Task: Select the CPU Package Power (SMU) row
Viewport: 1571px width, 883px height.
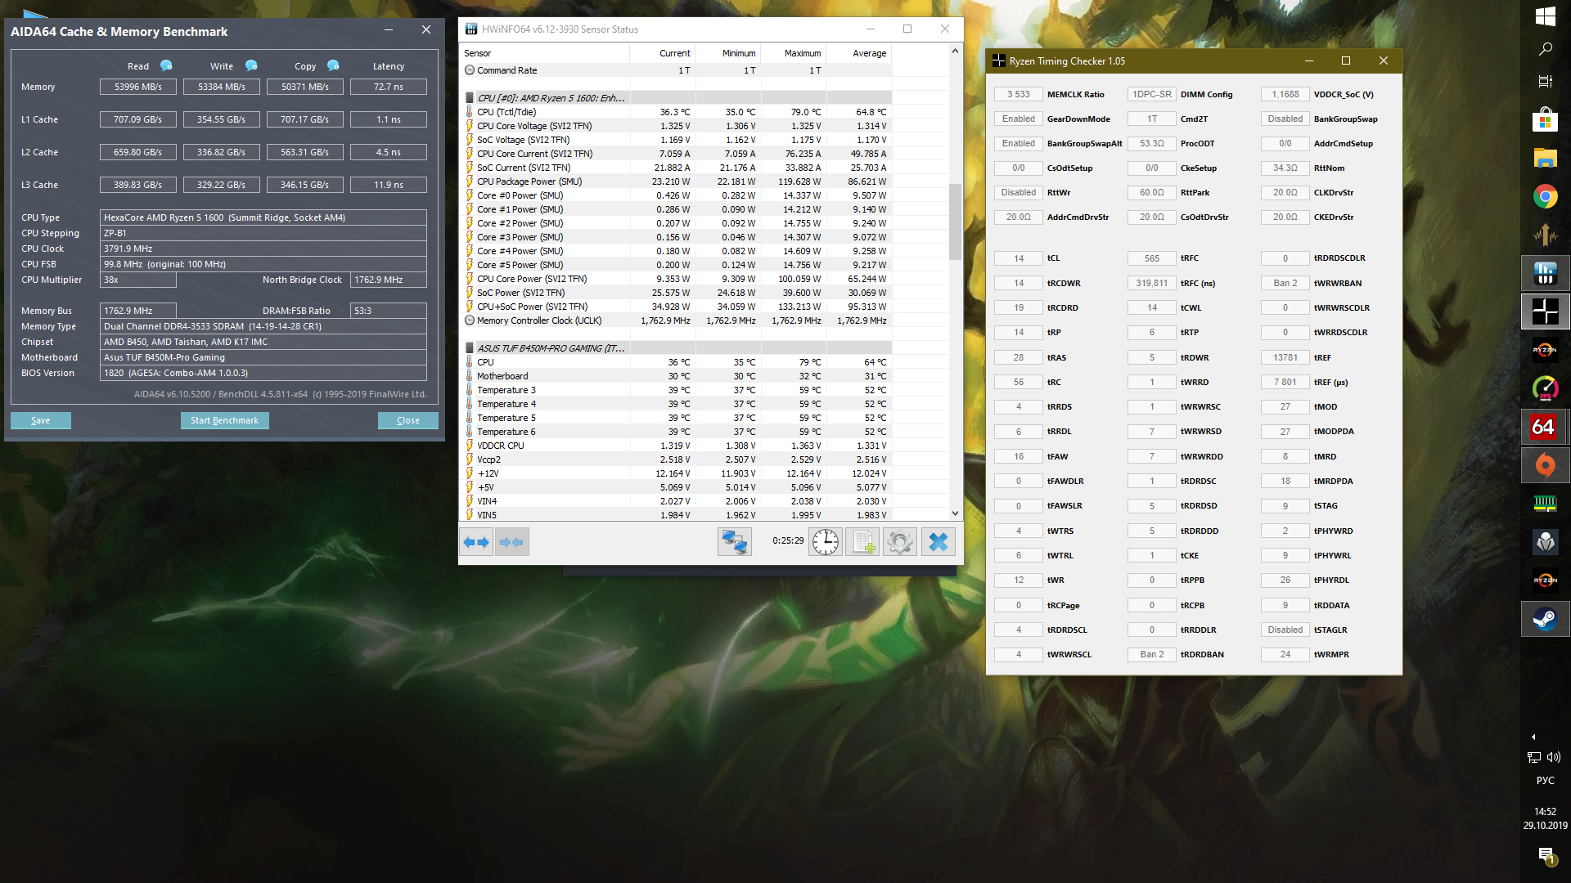Action: tap(675, 182)
